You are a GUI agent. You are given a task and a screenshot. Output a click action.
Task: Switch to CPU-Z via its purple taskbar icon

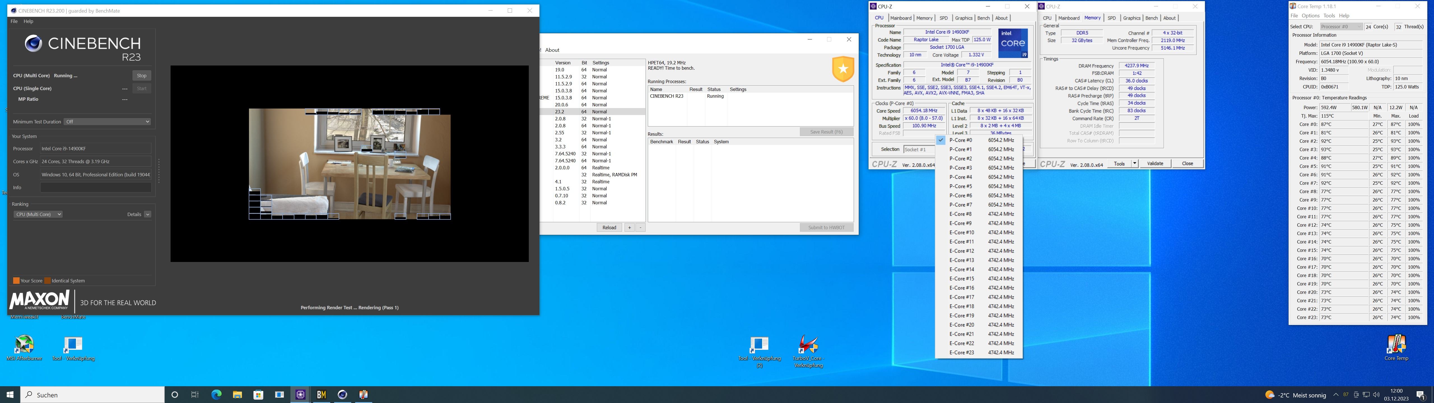[x=301, y=395]
